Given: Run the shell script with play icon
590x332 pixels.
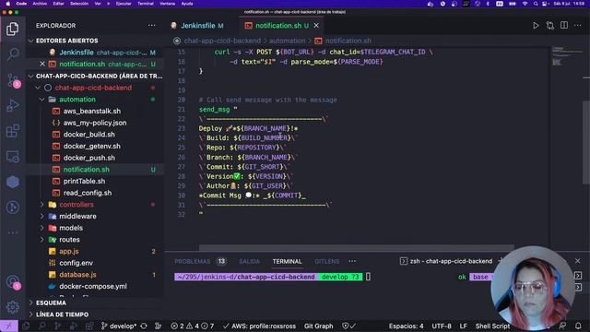Looking at the screenshot, I should tap(536, 26).
